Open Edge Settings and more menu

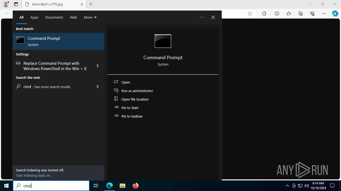tap(324, 14)
